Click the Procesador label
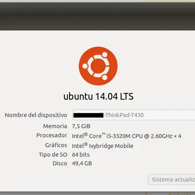Viewport: 195px width, 195px height. (x=52, y=135)
